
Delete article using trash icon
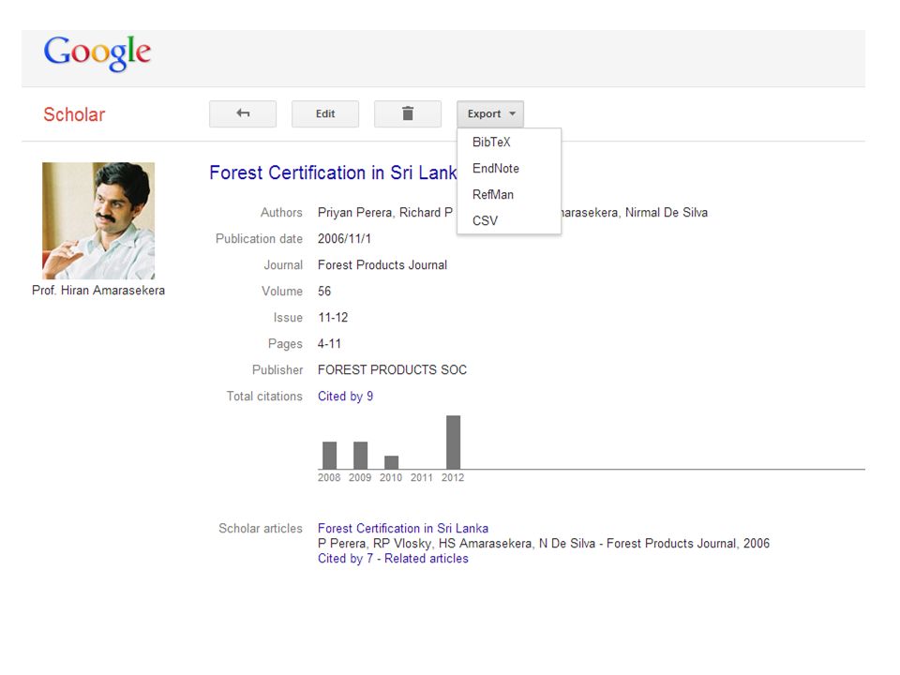tap(408, 113)
